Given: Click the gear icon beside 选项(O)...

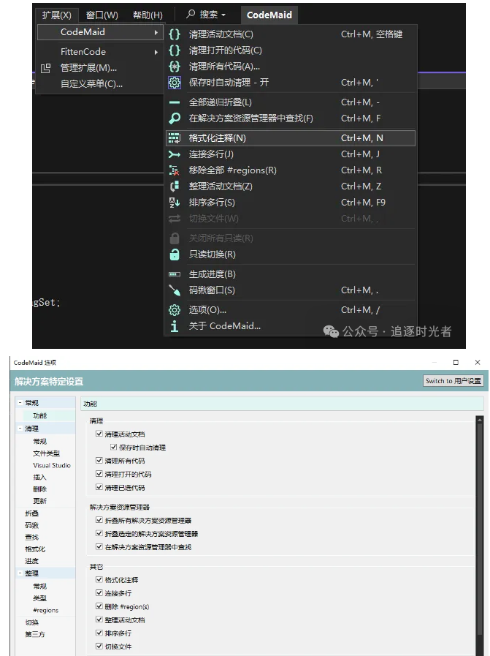Looking at the screenshot, I should tap(175, 310).
